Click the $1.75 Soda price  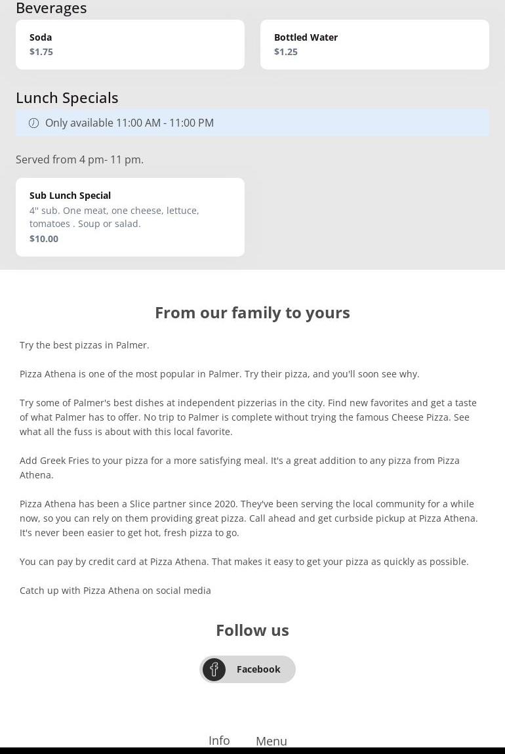[41, 52]
